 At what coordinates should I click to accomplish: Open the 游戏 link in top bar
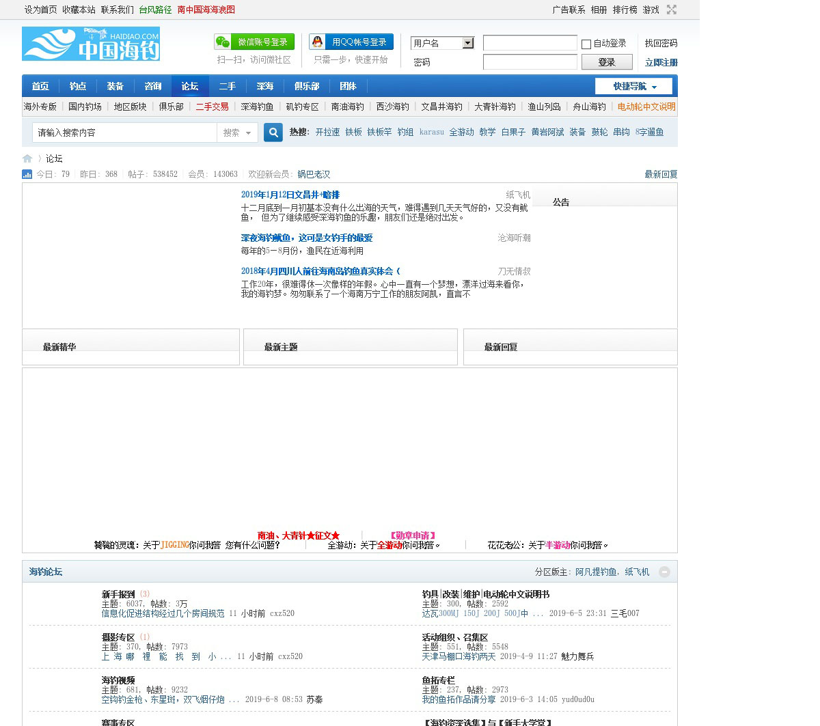point(651,10)
